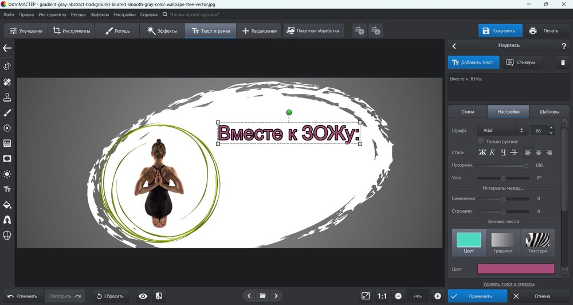Toggle the eye preview icon
This screenshot has width=573, height=305.
pyautogui.click(x=143, y=296)
